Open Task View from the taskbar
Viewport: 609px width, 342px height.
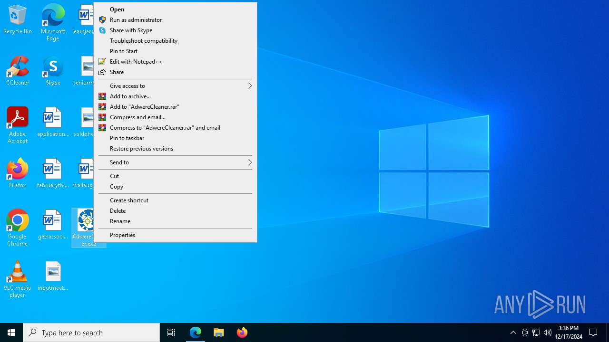point(171,332)
